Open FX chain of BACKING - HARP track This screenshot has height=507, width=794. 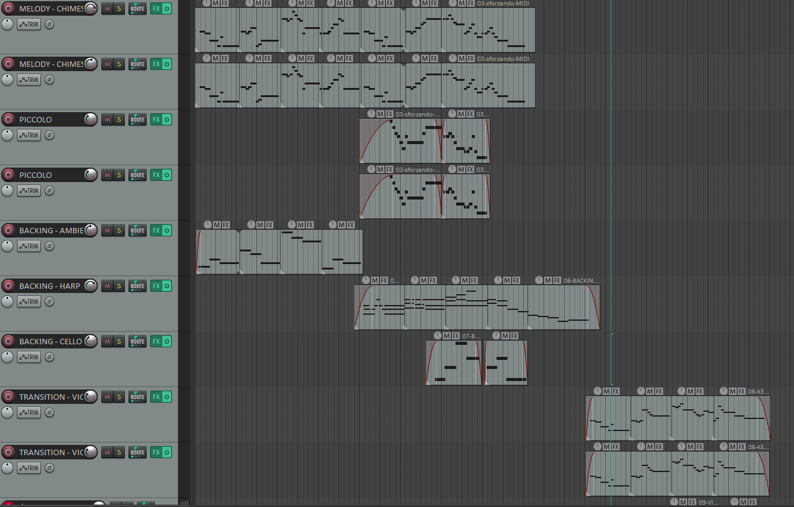(156, 286)
